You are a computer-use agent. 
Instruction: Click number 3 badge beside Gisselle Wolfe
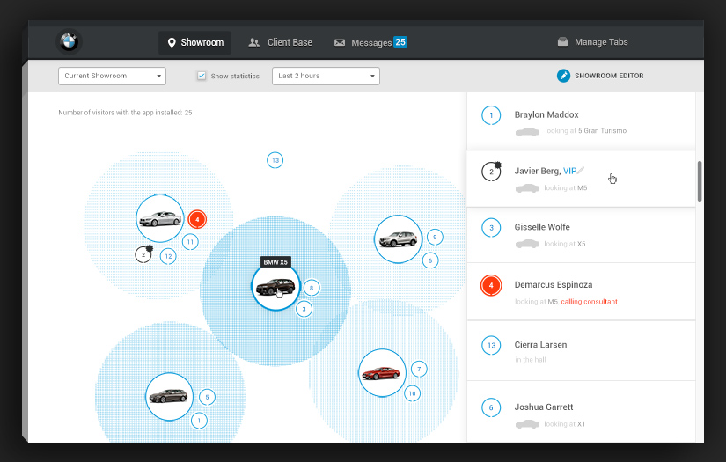(491, 228)
